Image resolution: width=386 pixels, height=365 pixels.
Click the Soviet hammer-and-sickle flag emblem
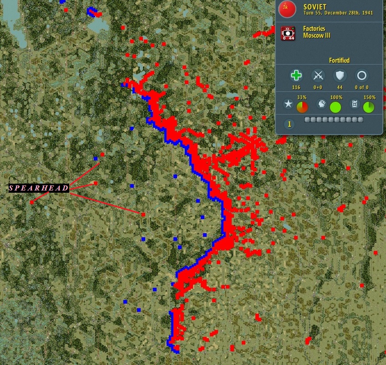click(x=287, y=9)
